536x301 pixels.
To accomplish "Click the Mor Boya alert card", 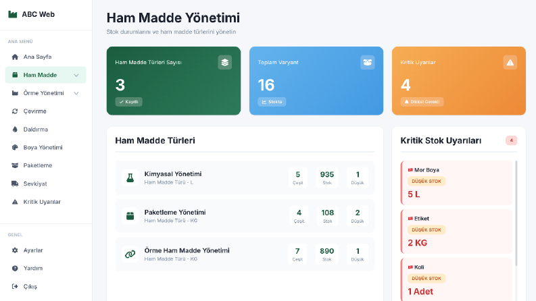I will pos(456,183).
